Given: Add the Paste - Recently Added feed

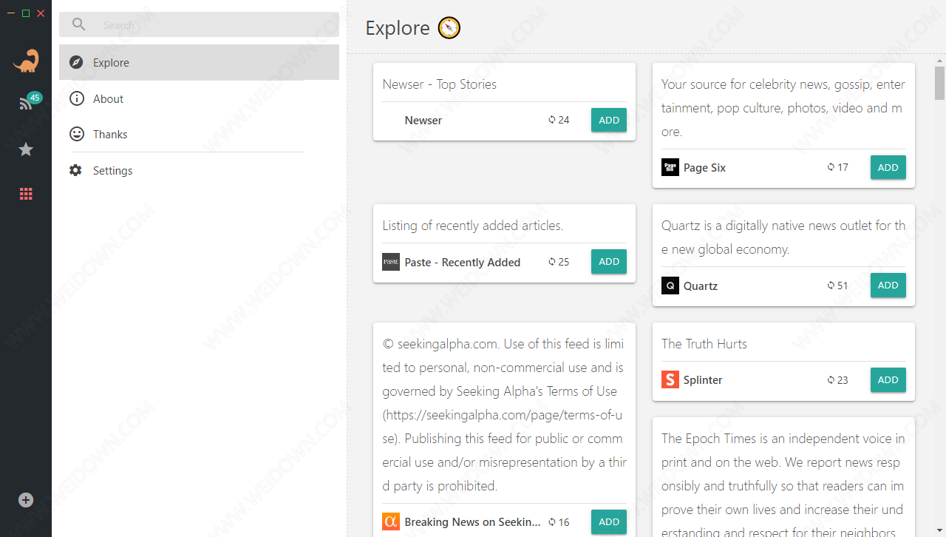Looking at the screenshot, I should coord(609,261).
